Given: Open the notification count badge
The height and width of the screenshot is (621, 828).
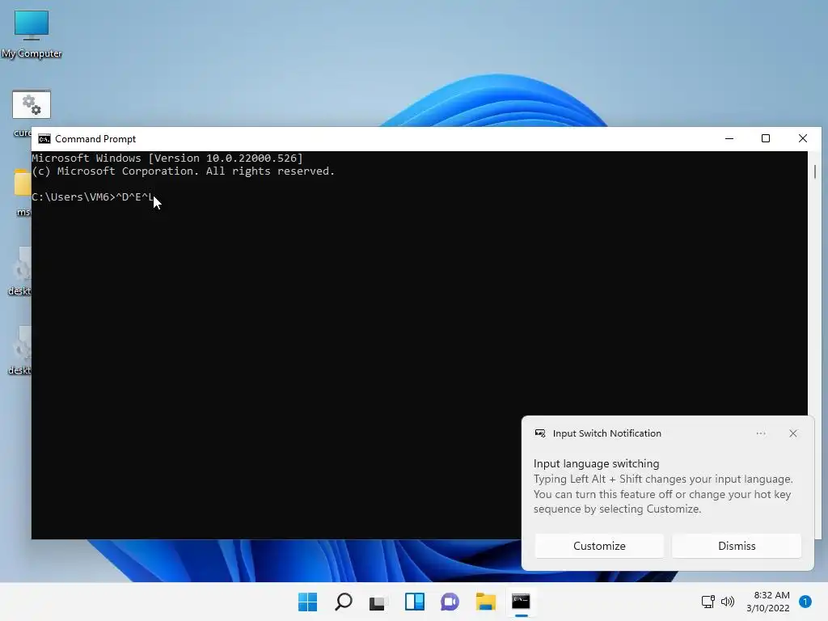Looking at the screenshot, I should click(805, 602).
